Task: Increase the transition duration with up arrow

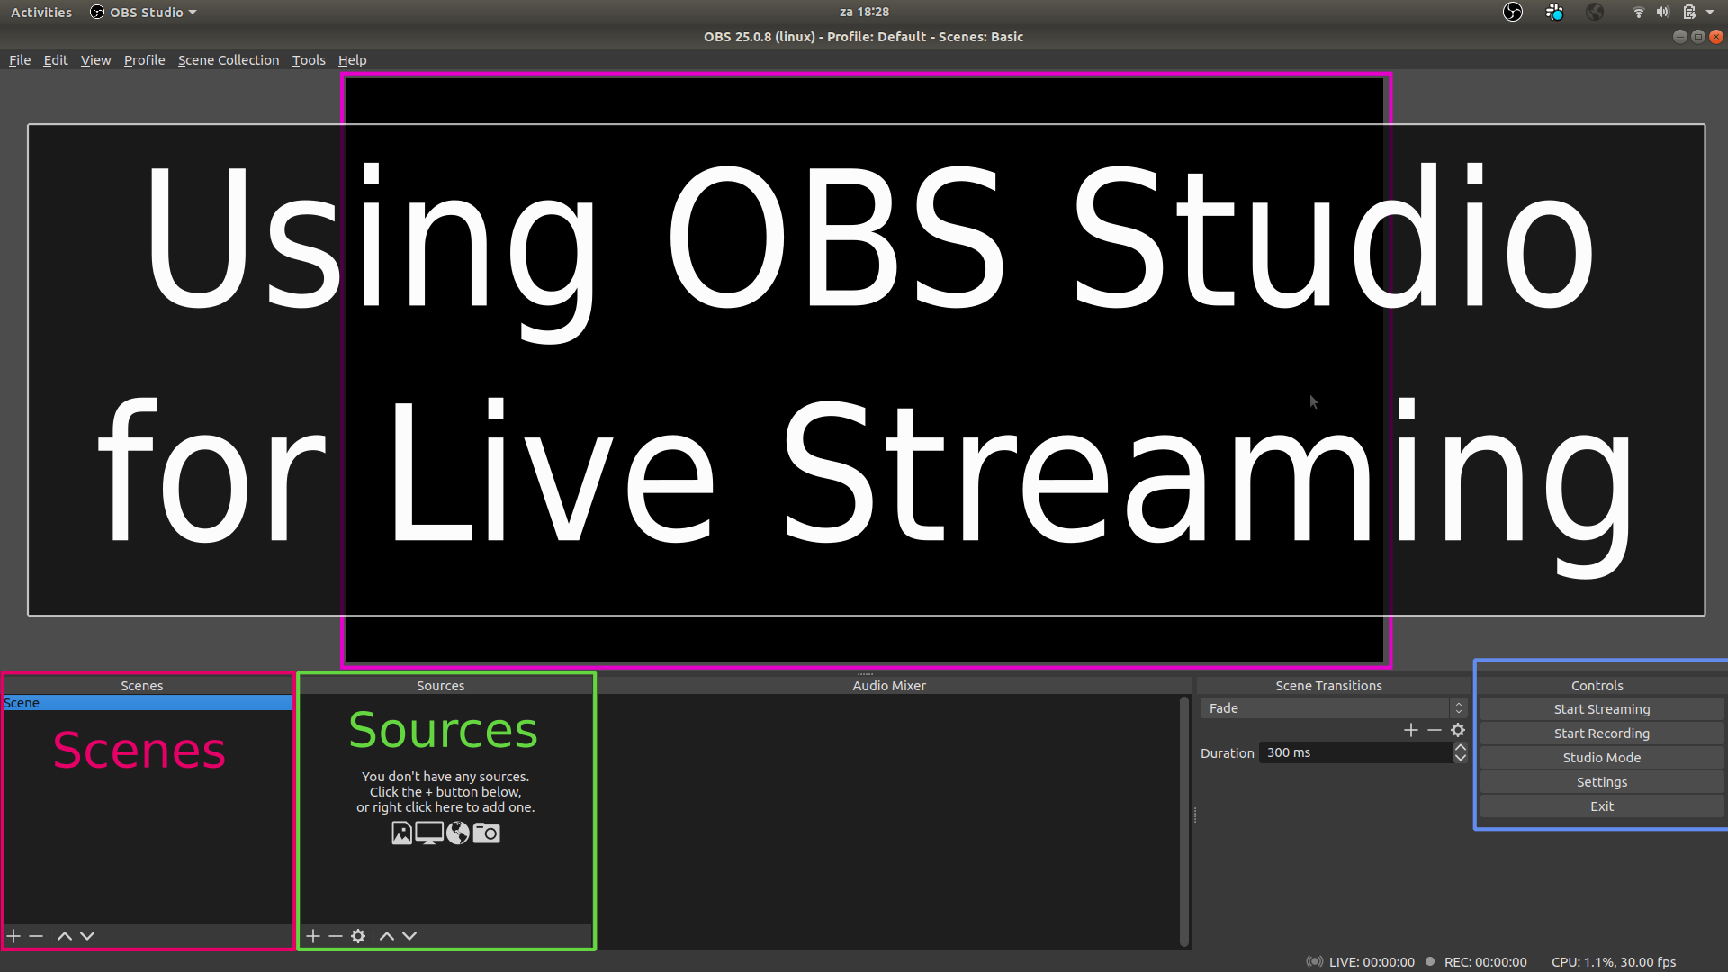Action: 1461,747
